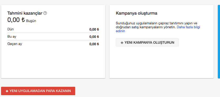Select the Bu ay earnings row label
The height and width of the screenshot is (97, 220).
tap(12, 37)
